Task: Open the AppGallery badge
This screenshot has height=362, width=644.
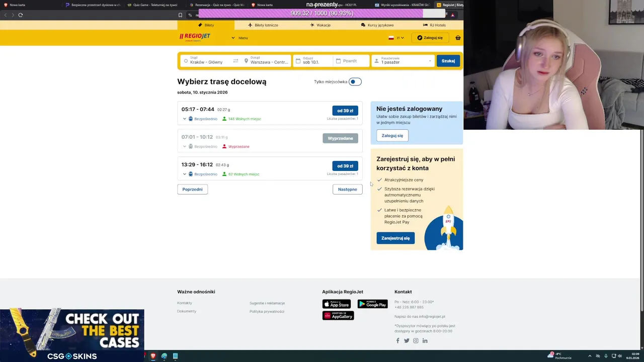Action: click(338, 316)
